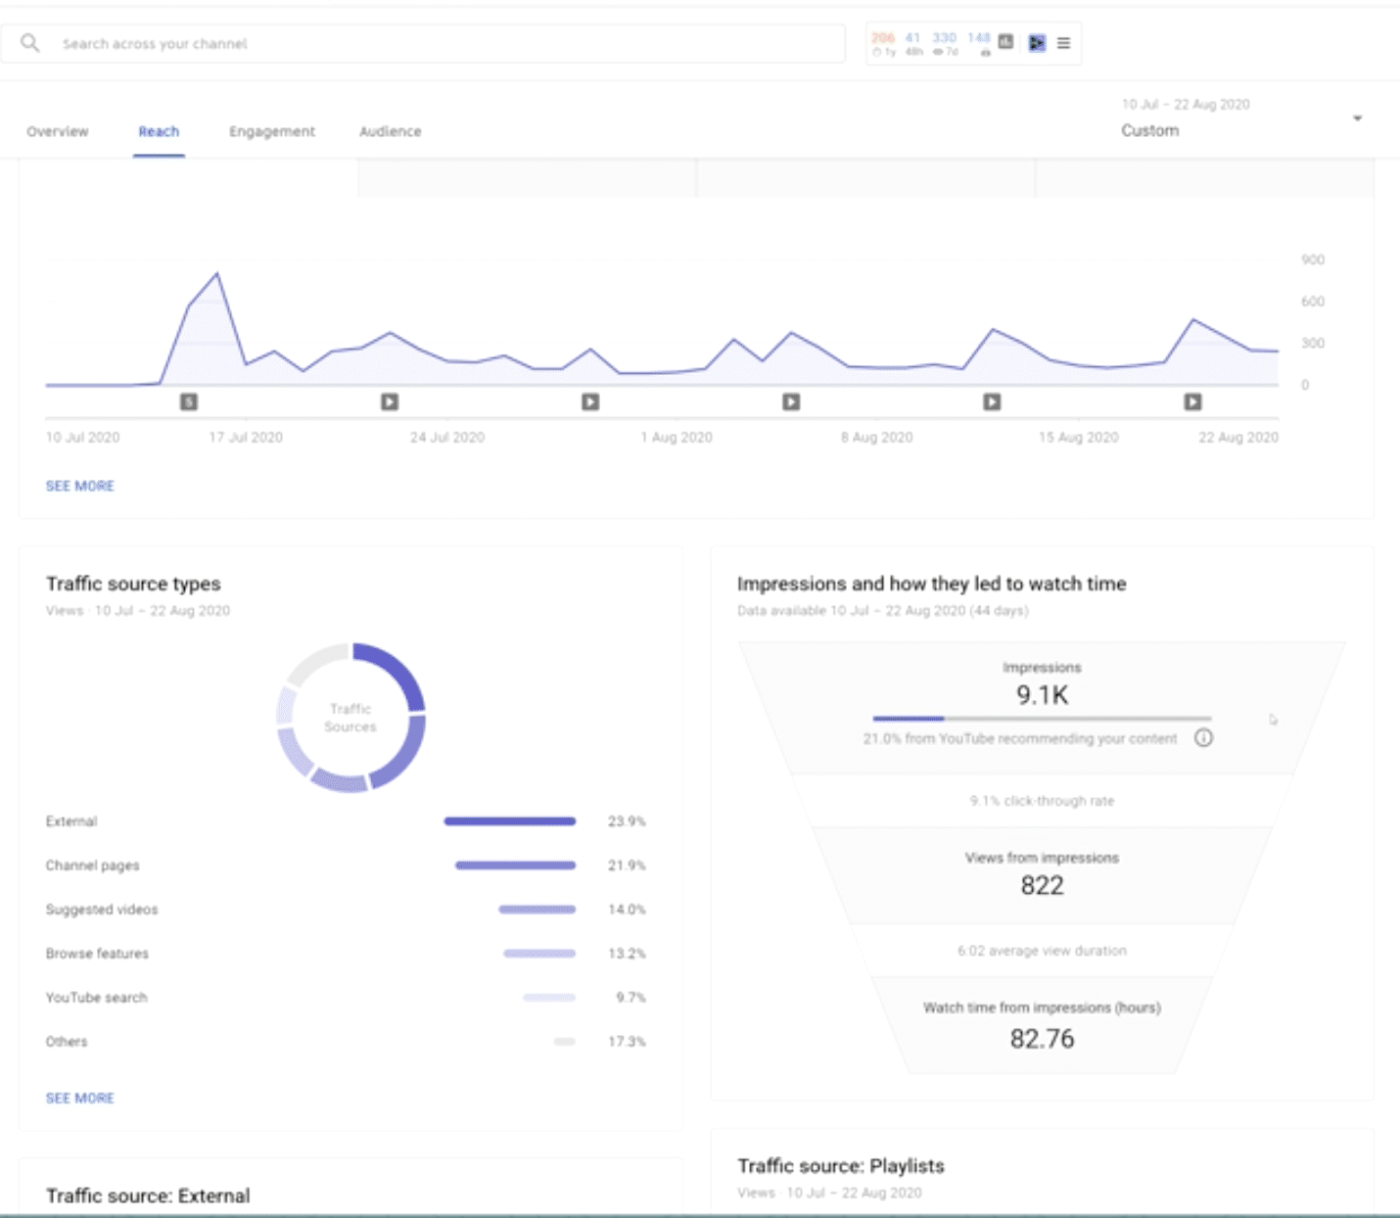
Task: Expand traffic sources with SEE MORE link
Action: pyautogui.click(x=80, y=1098)
